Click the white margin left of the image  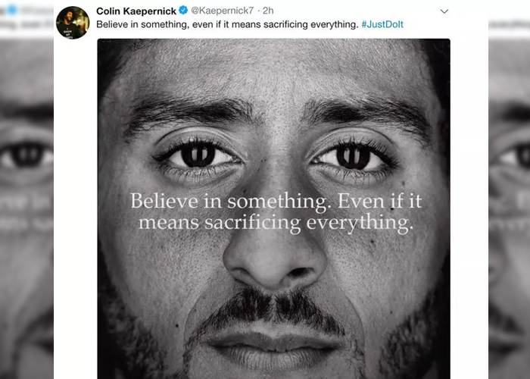click(x=76, y=208)
